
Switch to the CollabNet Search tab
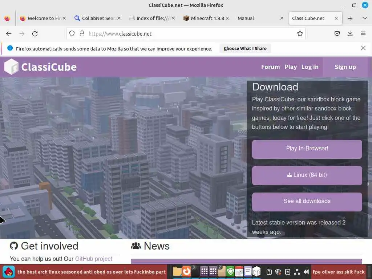point(97,18)
